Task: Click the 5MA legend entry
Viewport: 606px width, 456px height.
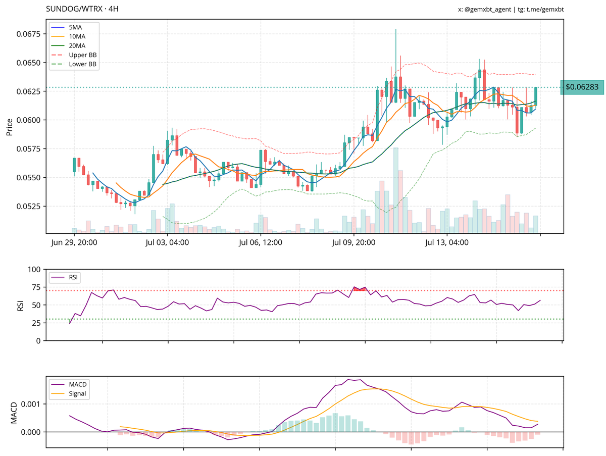Action: click(74, 27)
